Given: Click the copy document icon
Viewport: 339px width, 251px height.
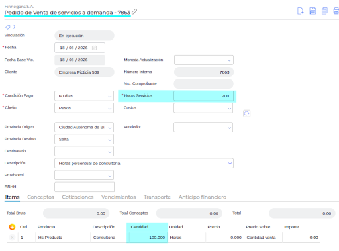Looking at the screenshot, I should [324, 11].
